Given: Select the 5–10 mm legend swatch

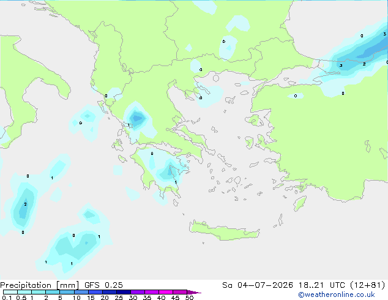Looking at the screenshot, I should [x=67, y=292].
